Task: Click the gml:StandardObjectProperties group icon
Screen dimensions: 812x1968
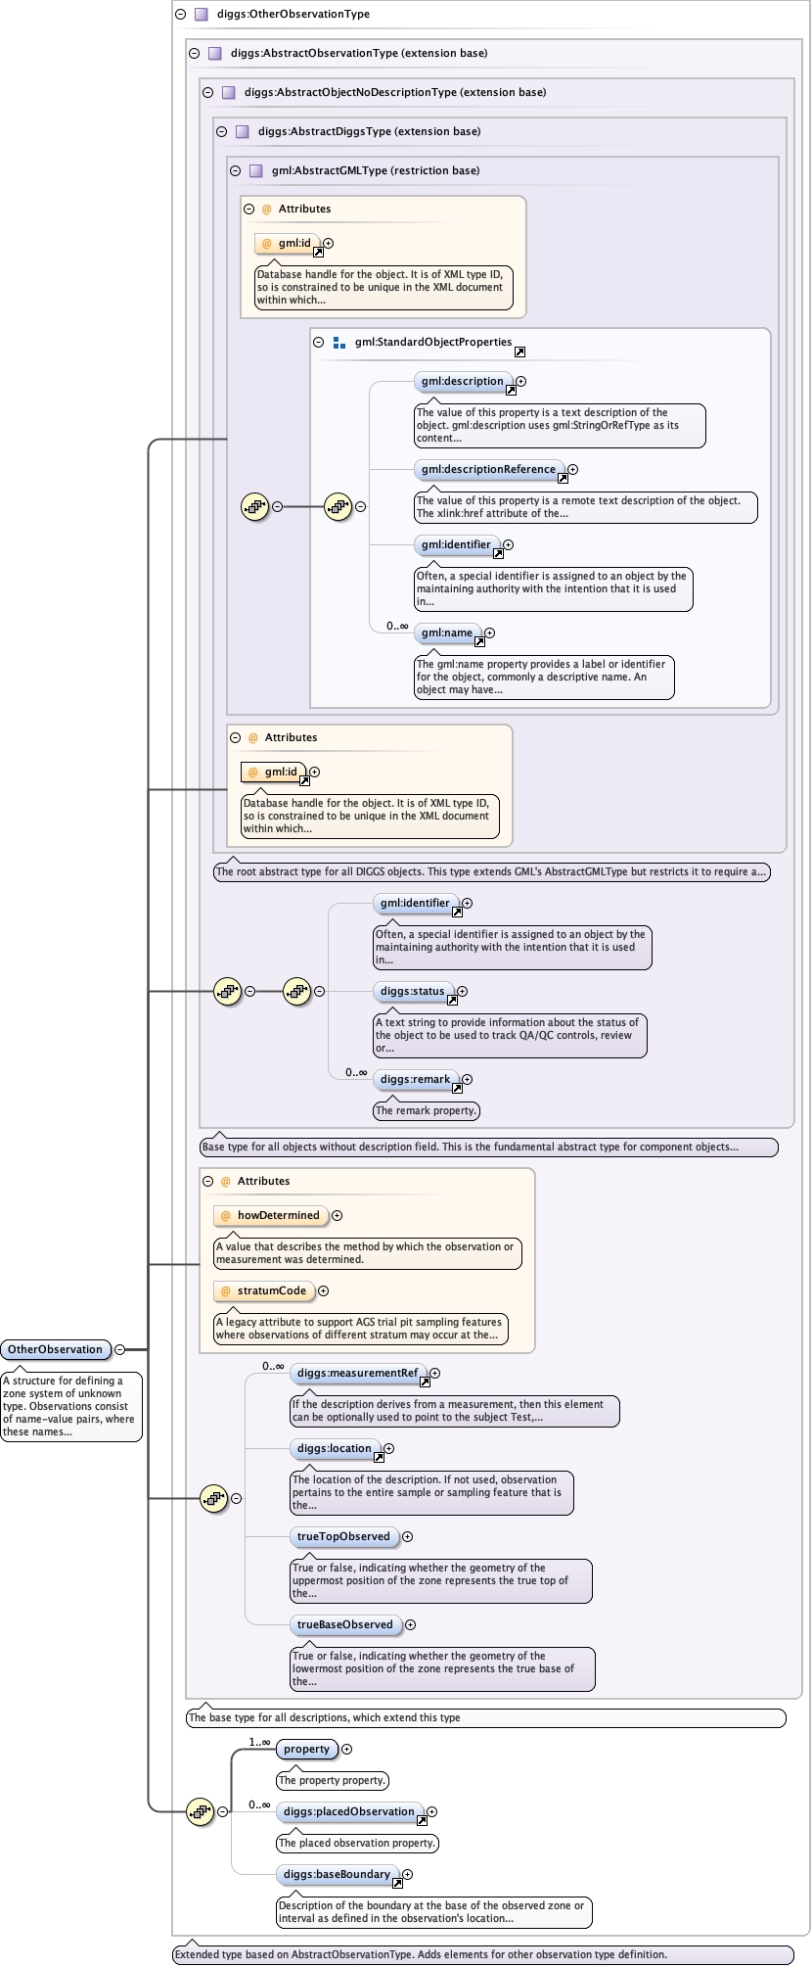Action: coord(338,343)
